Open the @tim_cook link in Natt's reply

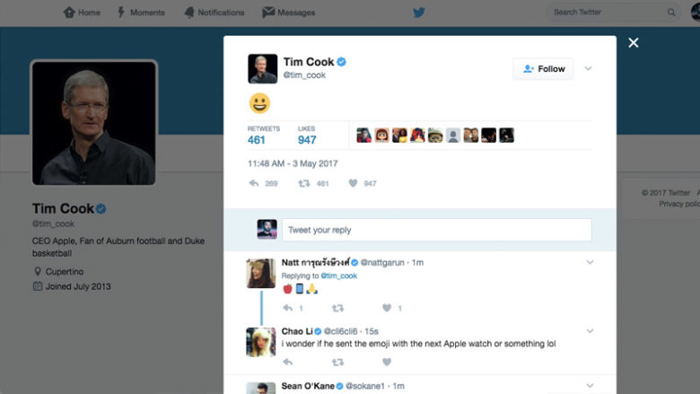point(339,276)
